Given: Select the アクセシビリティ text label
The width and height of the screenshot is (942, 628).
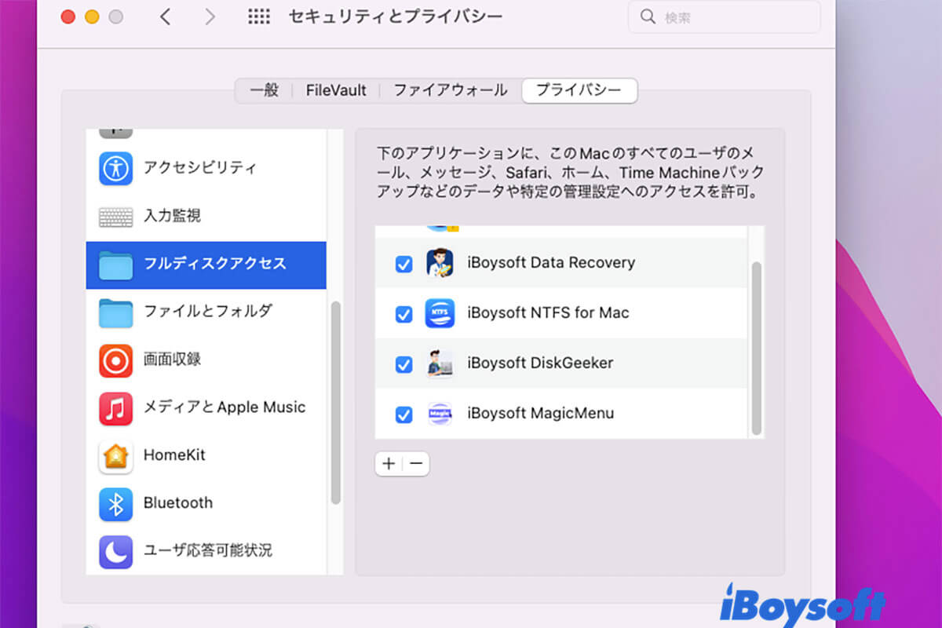Looking at the screenshot, I should point(200,167).
